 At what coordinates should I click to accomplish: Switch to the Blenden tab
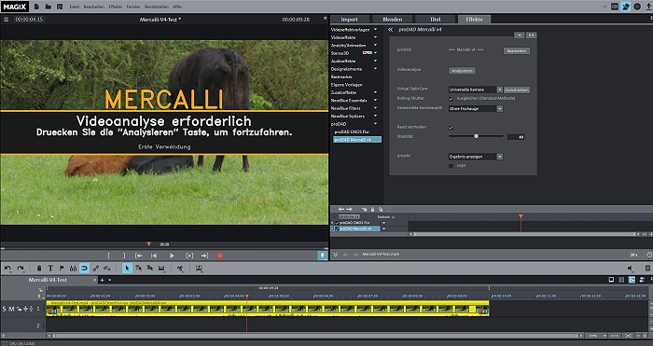pyautogui.click(x=393, y=20)
